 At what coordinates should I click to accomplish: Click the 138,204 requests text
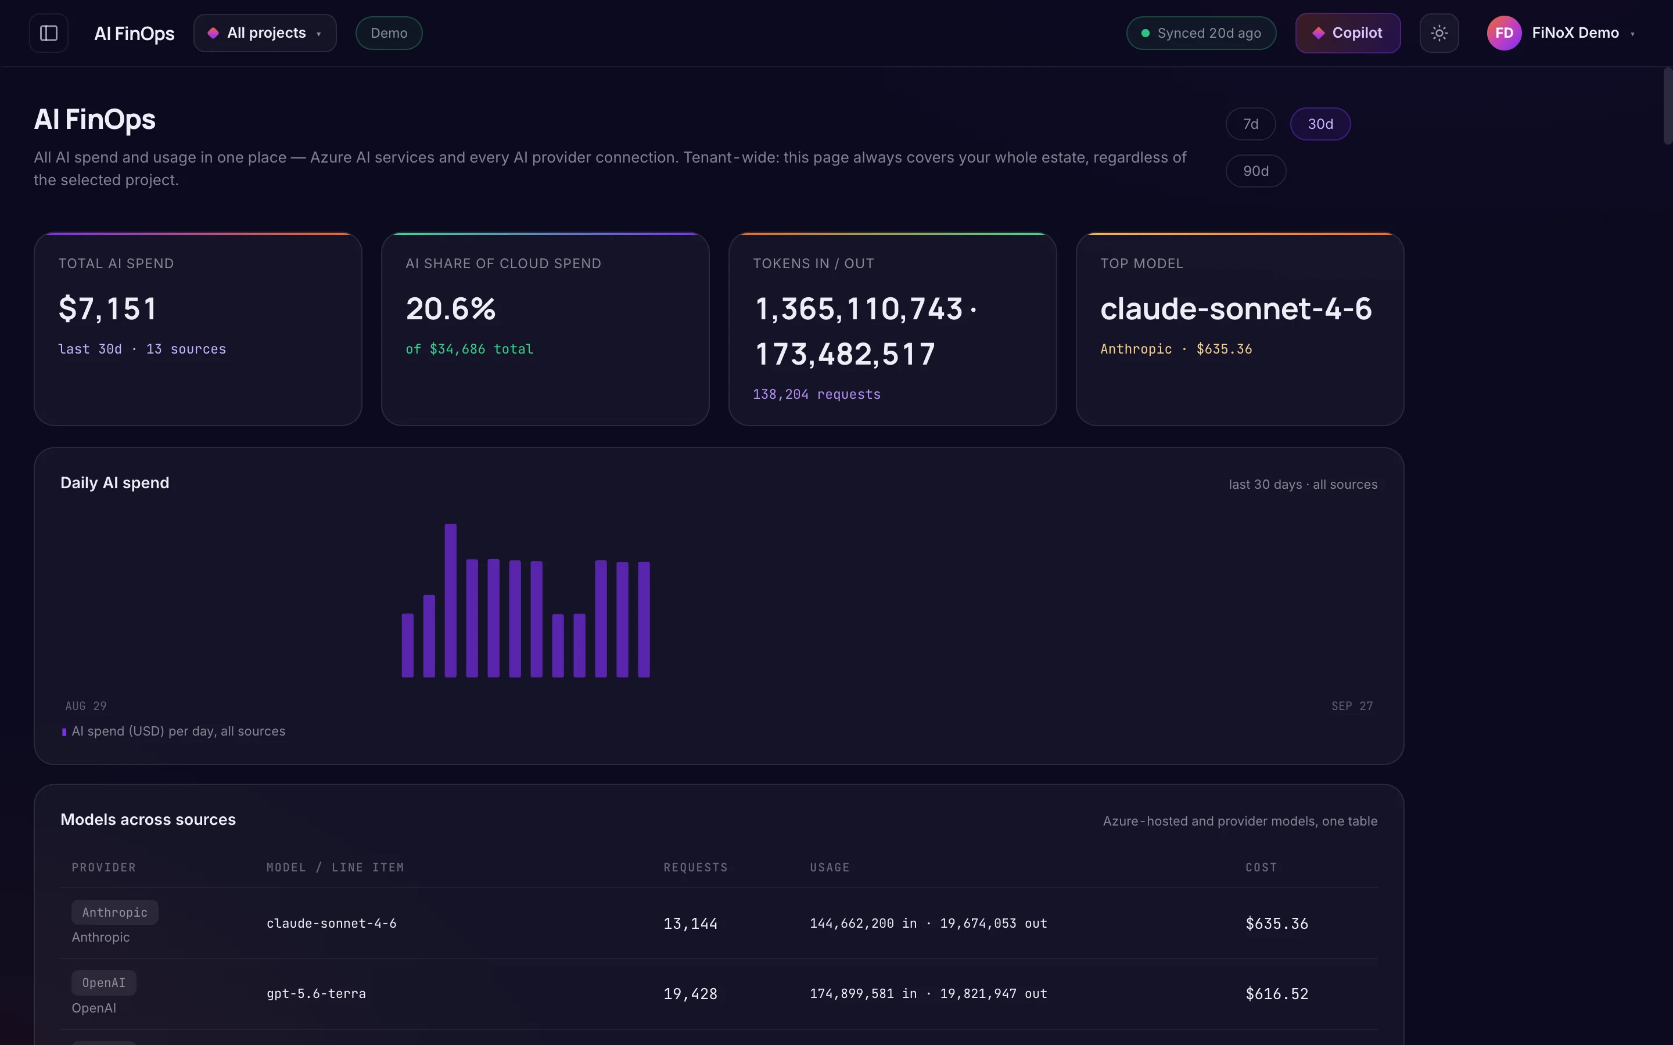pyautogui.click(x=816, y=395)
